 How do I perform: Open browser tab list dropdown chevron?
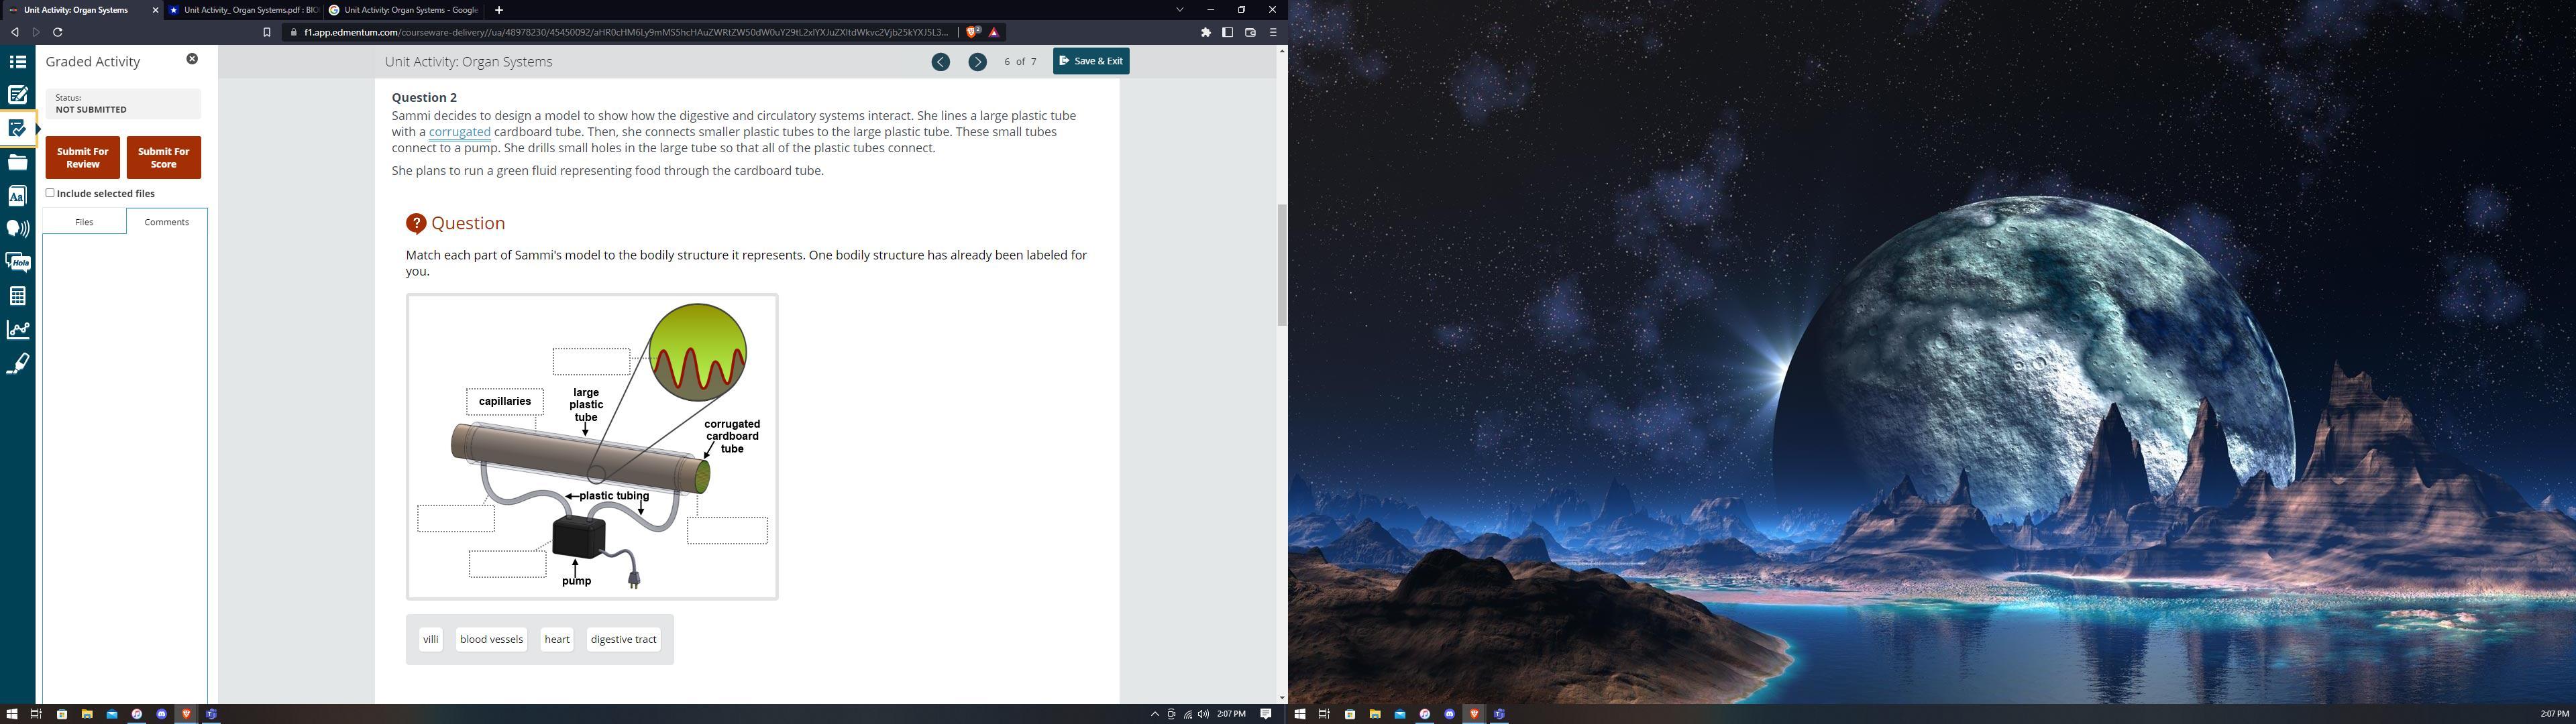click(x=1179, y=10)
